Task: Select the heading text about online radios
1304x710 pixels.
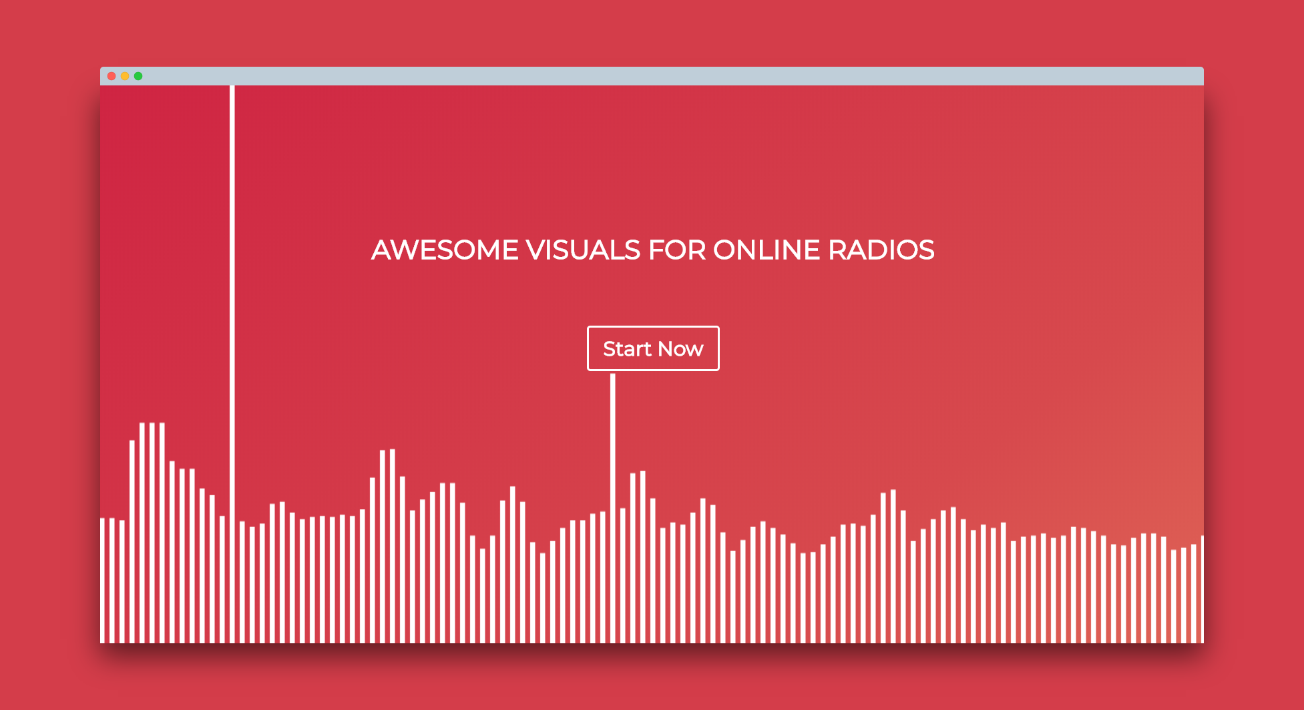Action: point(653,250)
